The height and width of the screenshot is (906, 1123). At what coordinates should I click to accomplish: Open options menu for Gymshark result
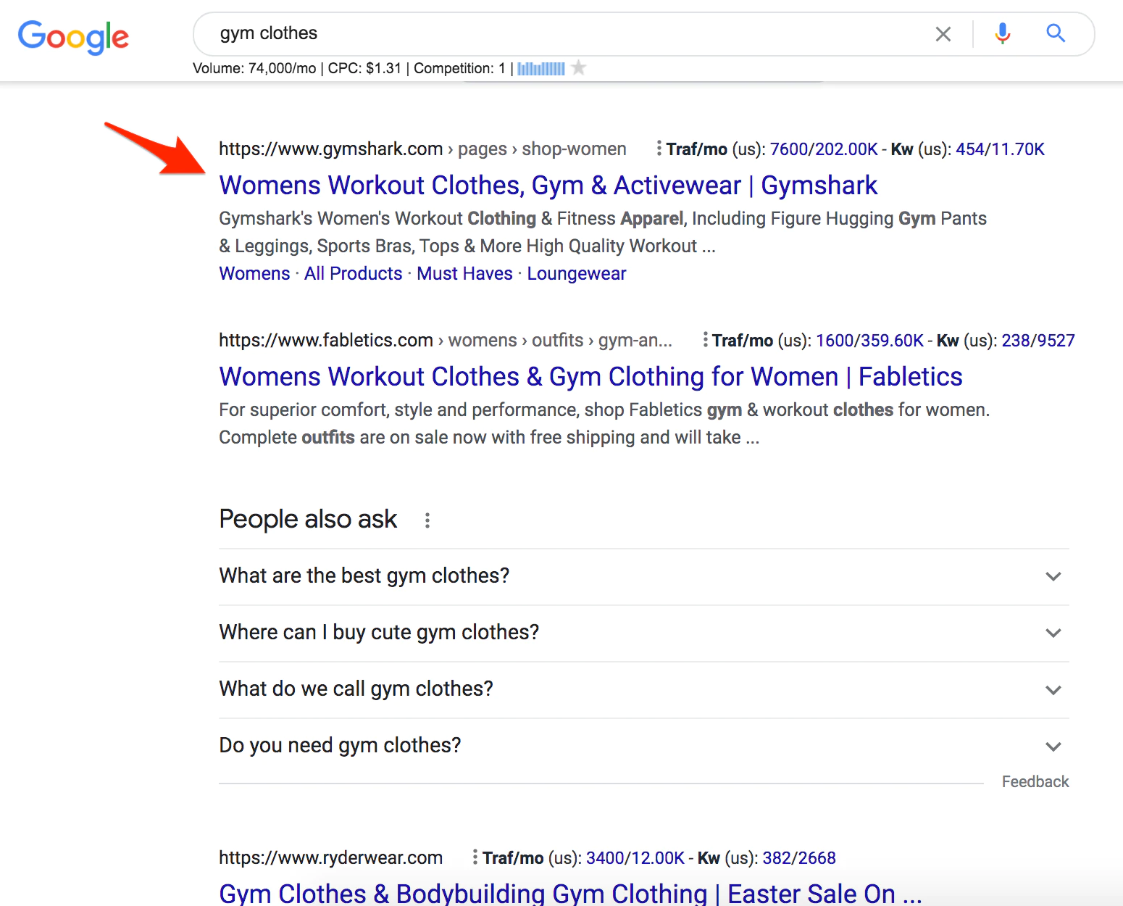pos(658,149)
